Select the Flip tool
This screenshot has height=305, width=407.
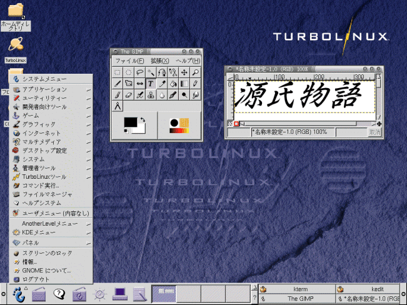pos(139,84)
